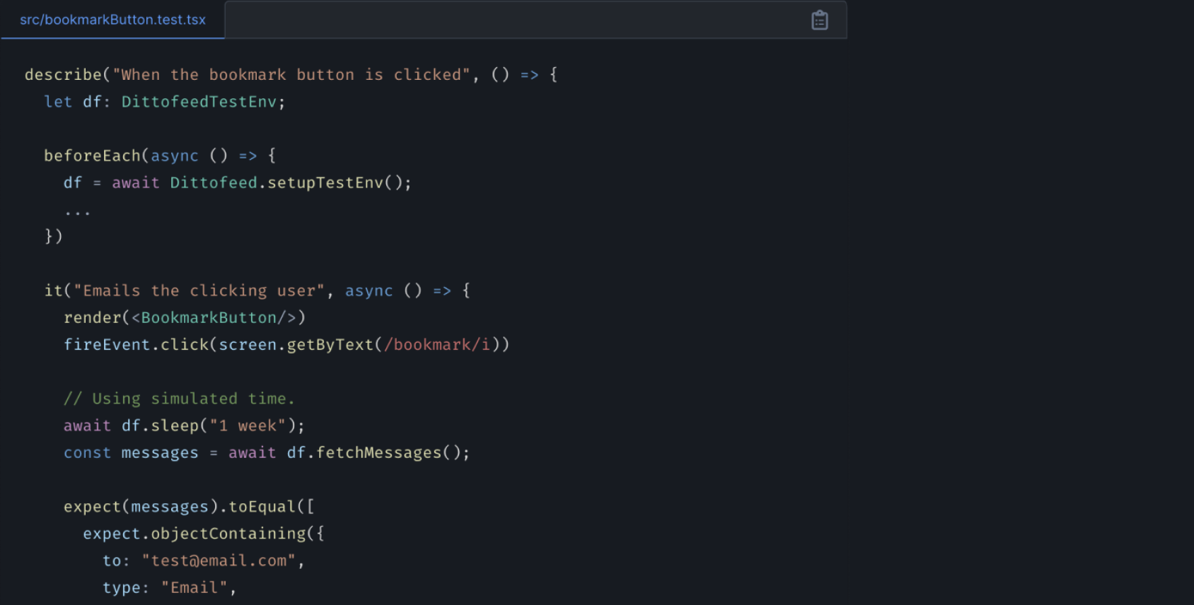Click the '// Using simulated time.' comment

coord(179,399)
